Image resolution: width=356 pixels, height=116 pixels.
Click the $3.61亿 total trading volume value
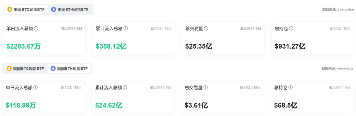tap(196, 105)
